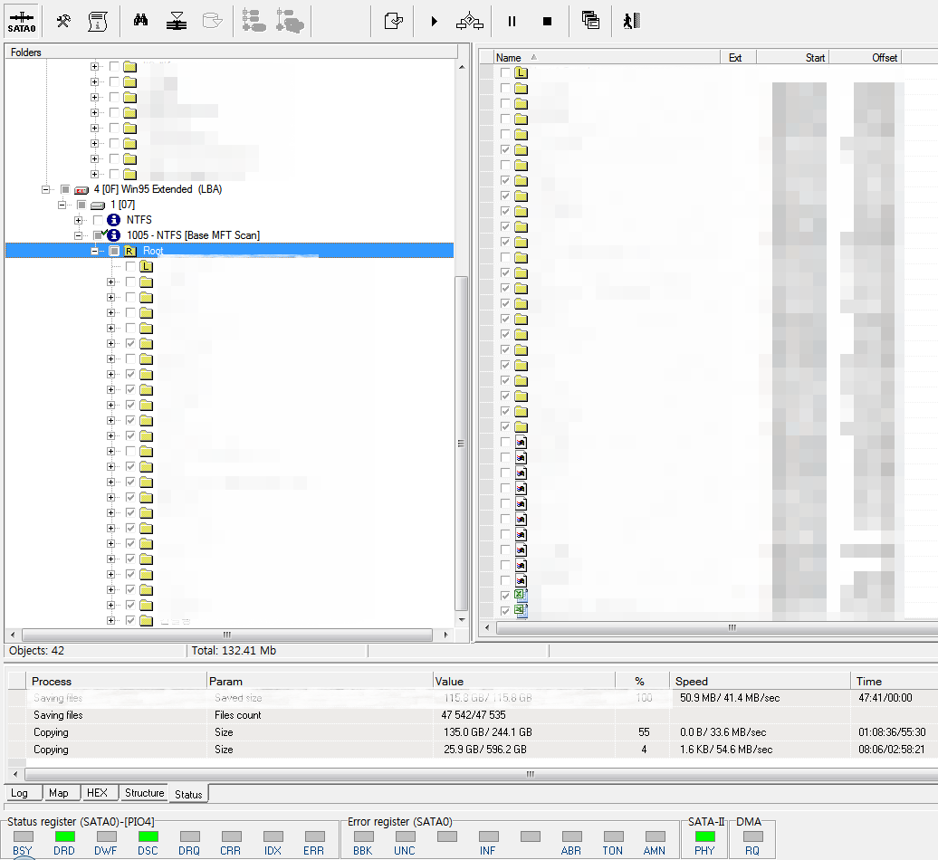Click folders tree scroll-down arrow
Screen dimensions: 938x860
(x=461, y=620)
